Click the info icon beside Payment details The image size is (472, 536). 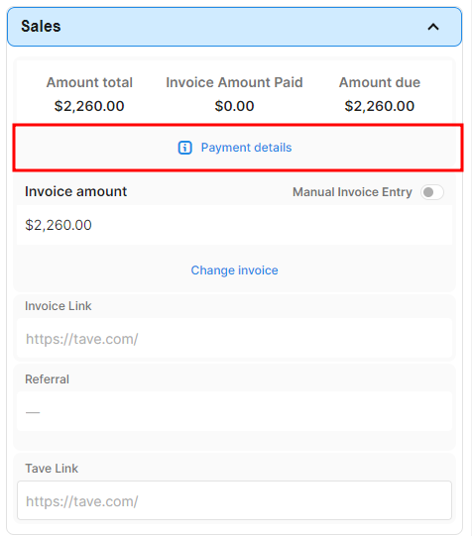(x=185, y=148)
